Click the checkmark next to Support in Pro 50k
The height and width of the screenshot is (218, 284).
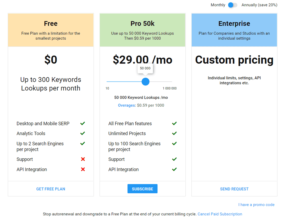coord(174,159)
